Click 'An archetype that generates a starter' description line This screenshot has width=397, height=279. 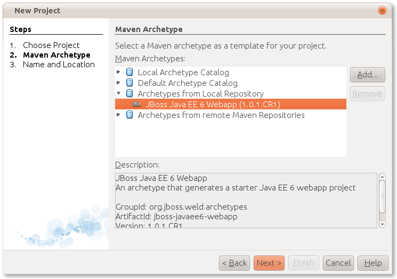(236, 188)
